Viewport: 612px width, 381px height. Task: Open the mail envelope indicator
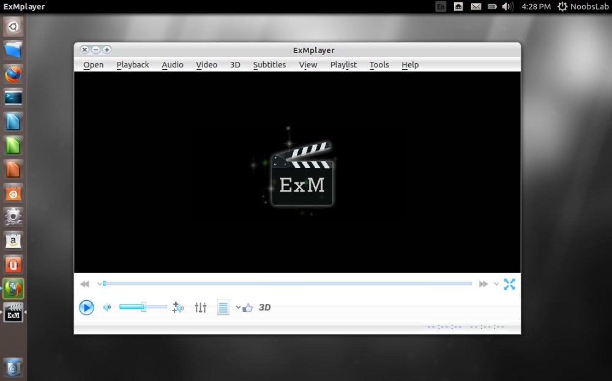pyautogui.click(x=476, y=7)
